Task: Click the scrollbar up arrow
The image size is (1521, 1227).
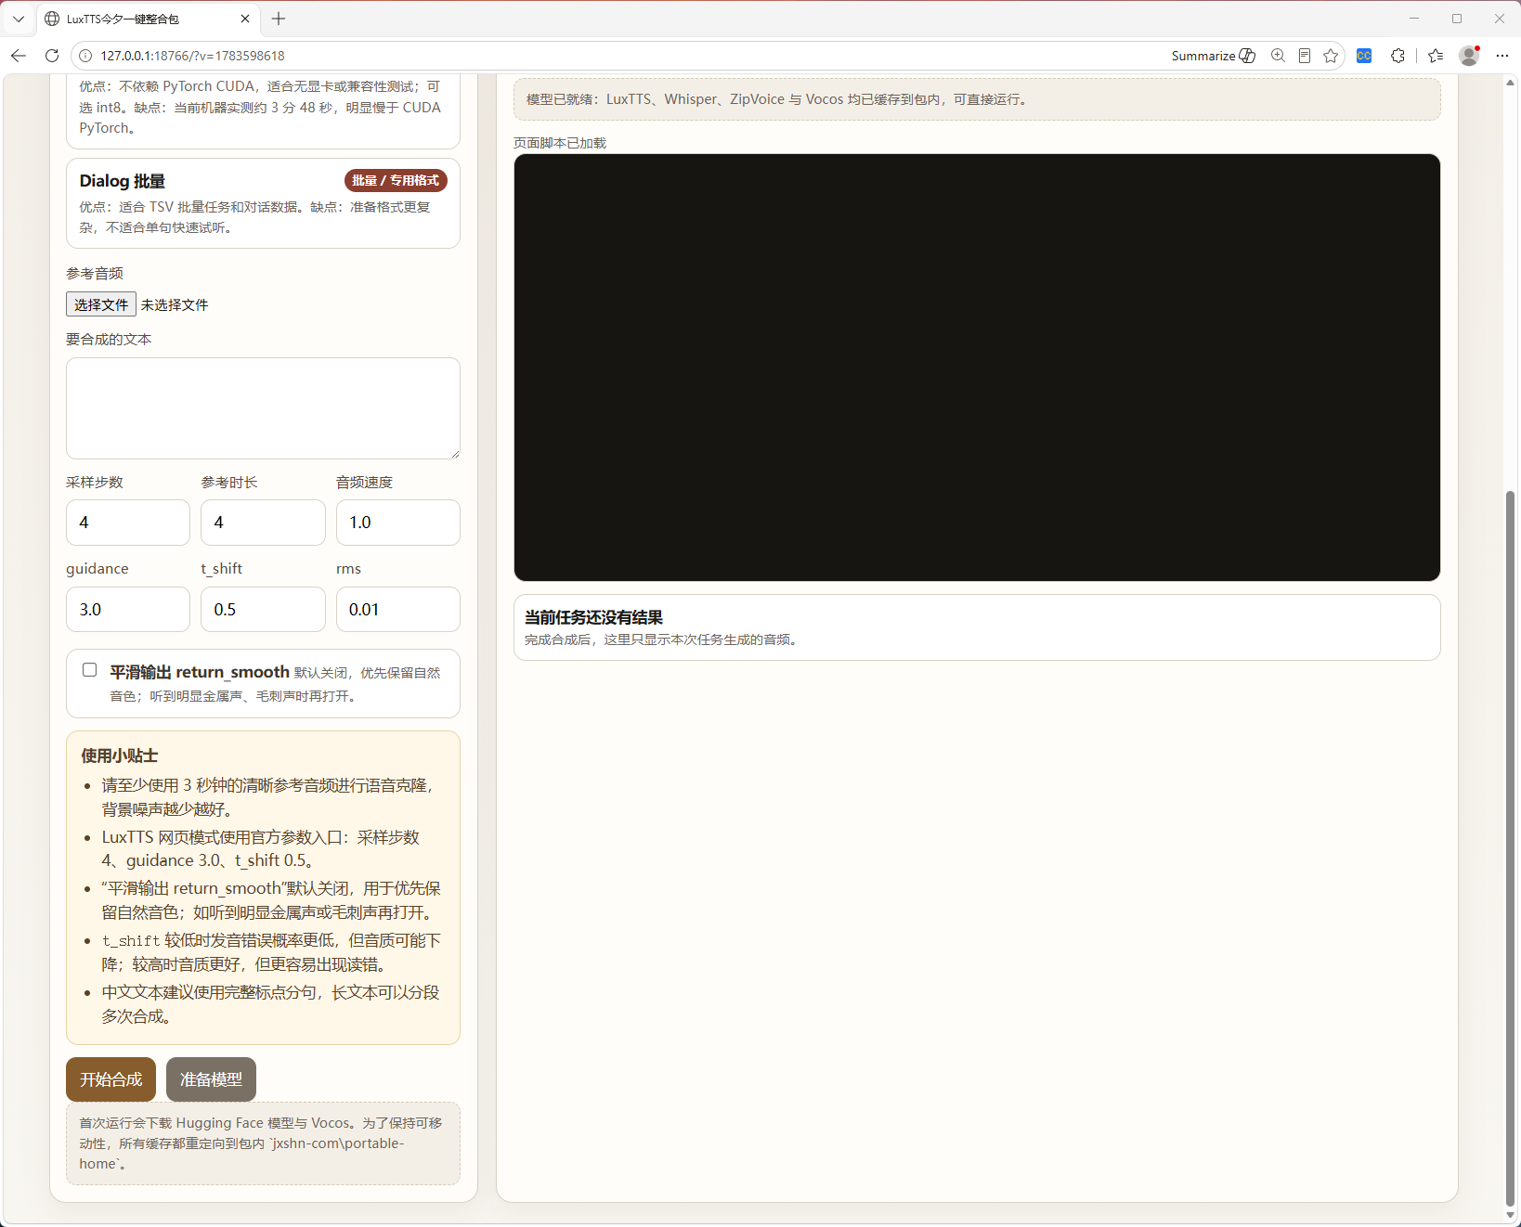Action: pos(1510,82)
